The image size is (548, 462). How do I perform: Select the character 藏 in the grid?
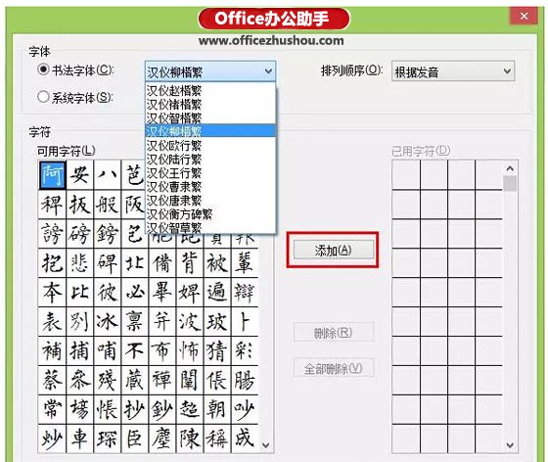(135, 381)
